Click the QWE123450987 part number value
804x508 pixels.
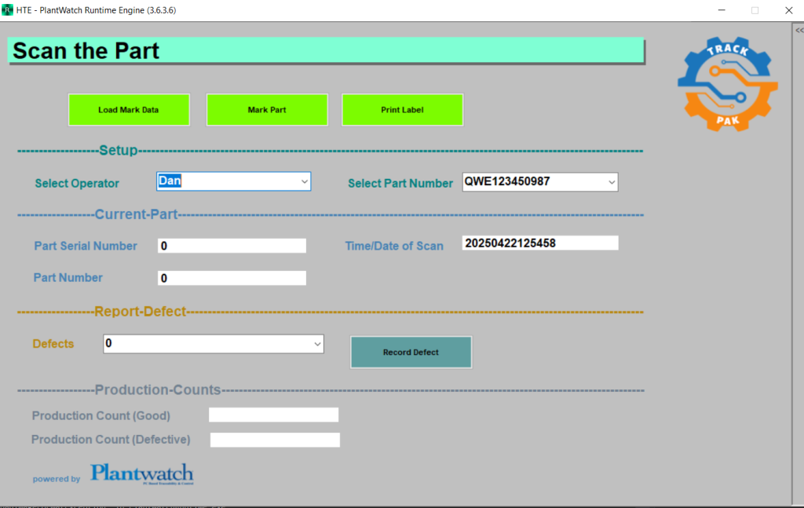[507, 181]
